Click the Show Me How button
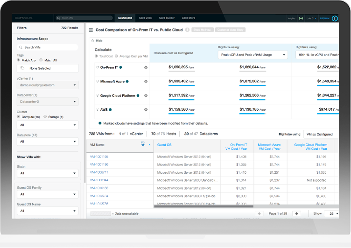351x248 pixels. tap(202, 30)
